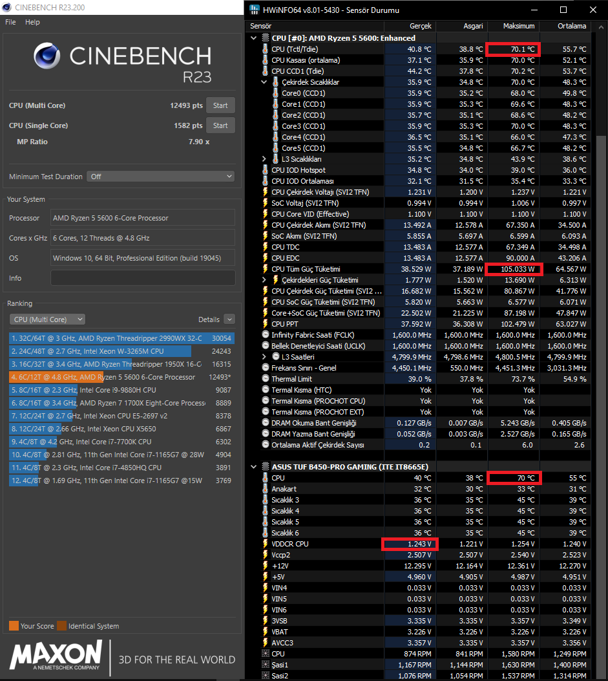Select ranking entry Intel Core i7-7700K
Viewport: 608px width, 681px height.
pyautogui.click(x=121, y=442)
